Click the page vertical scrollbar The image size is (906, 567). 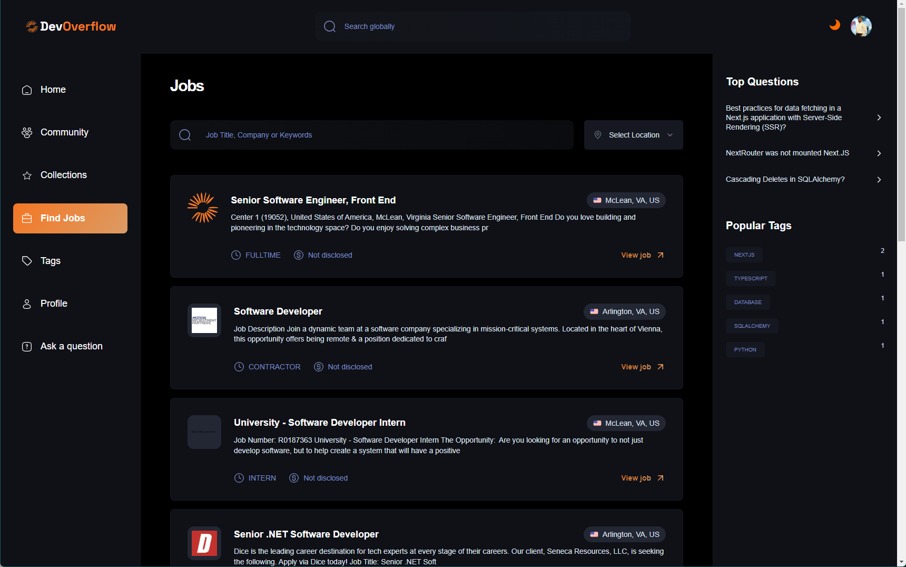pyautogui.click(x=901, y=124)
